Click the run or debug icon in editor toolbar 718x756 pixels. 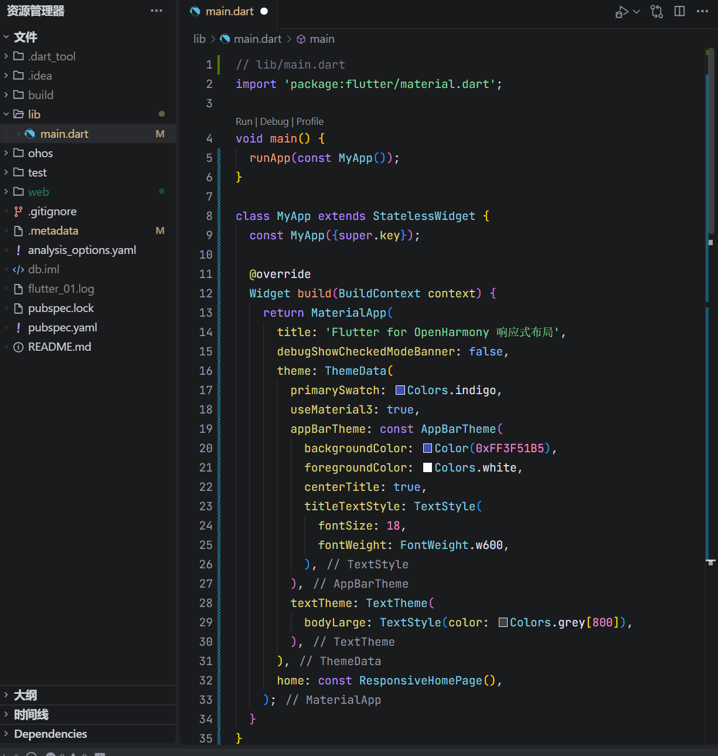(x=621, y=12)
